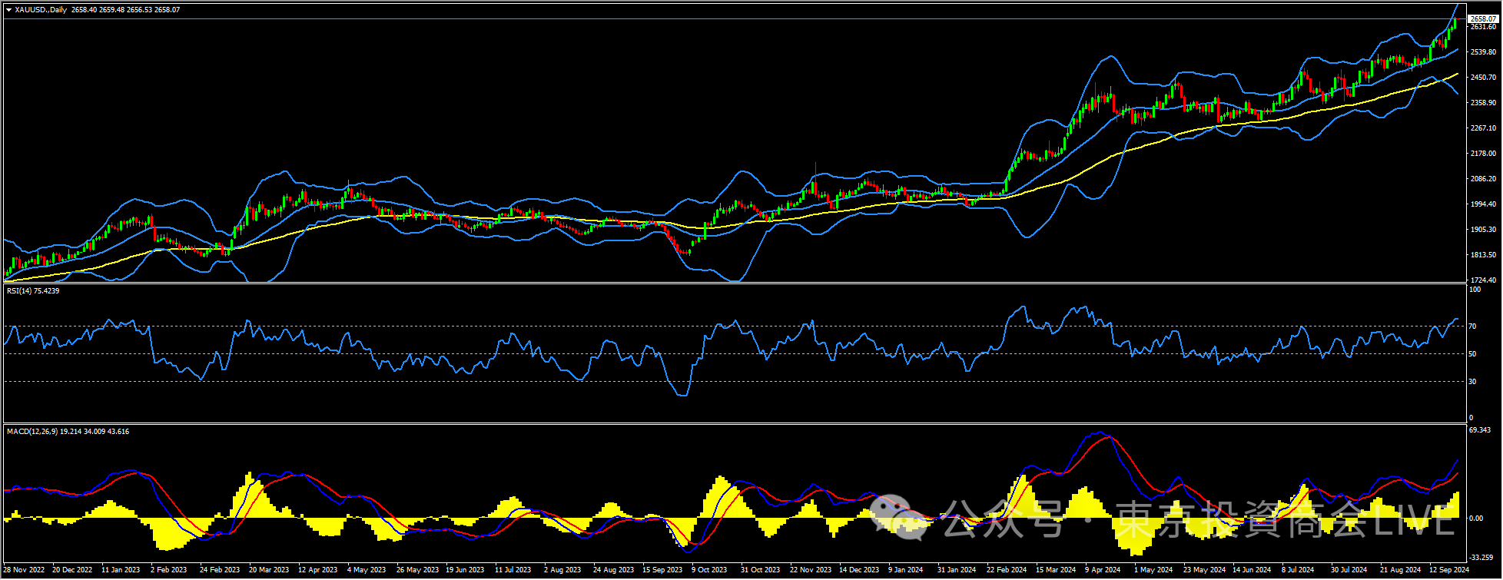This screenshot has width=1503, height=580.
Task: Click the 2 Aug 2023 date label
Action: pyautogui.click(x=562, y=570)
